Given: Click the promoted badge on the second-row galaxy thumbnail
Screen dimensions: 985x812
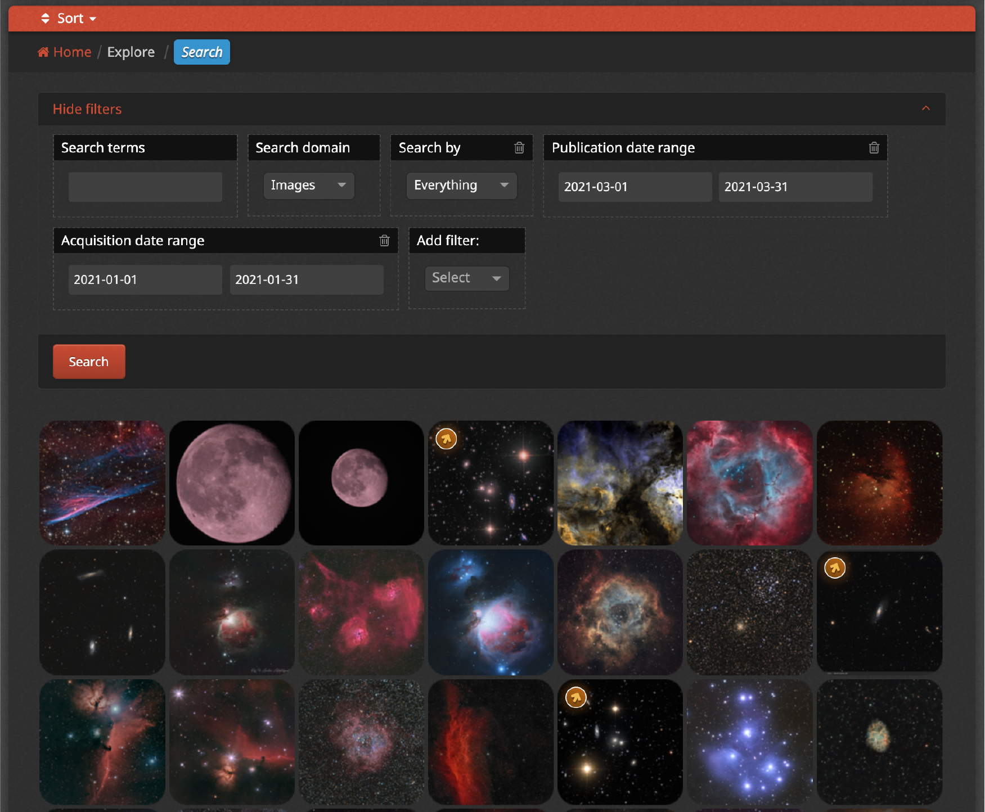Looking at the screenshot, I should coord(835,568).
